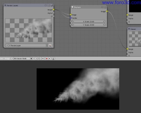This screenshot has height=113, width=141.
Task: Open the image browse dropdown before 'IM:Viewer Node'
Action: [12, 59]
